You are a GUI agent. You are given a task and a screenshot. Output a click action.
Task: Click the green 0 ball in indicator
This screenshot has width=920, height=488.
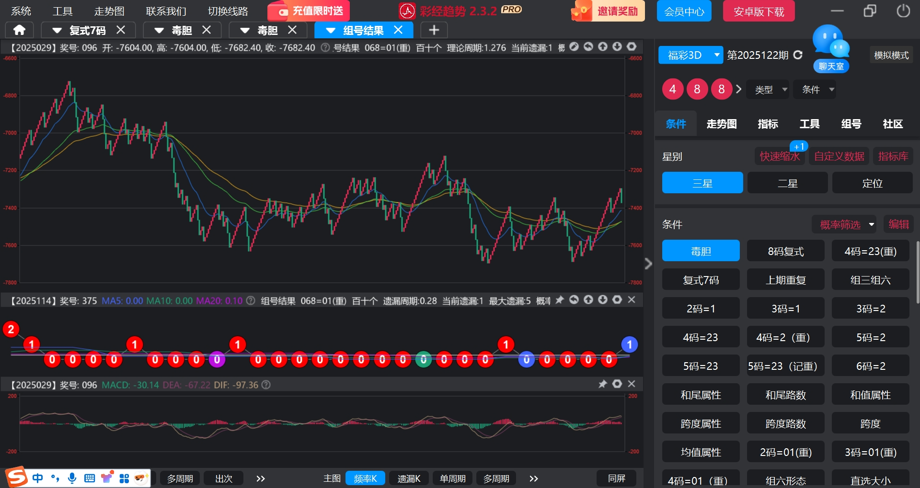point(423,359)
